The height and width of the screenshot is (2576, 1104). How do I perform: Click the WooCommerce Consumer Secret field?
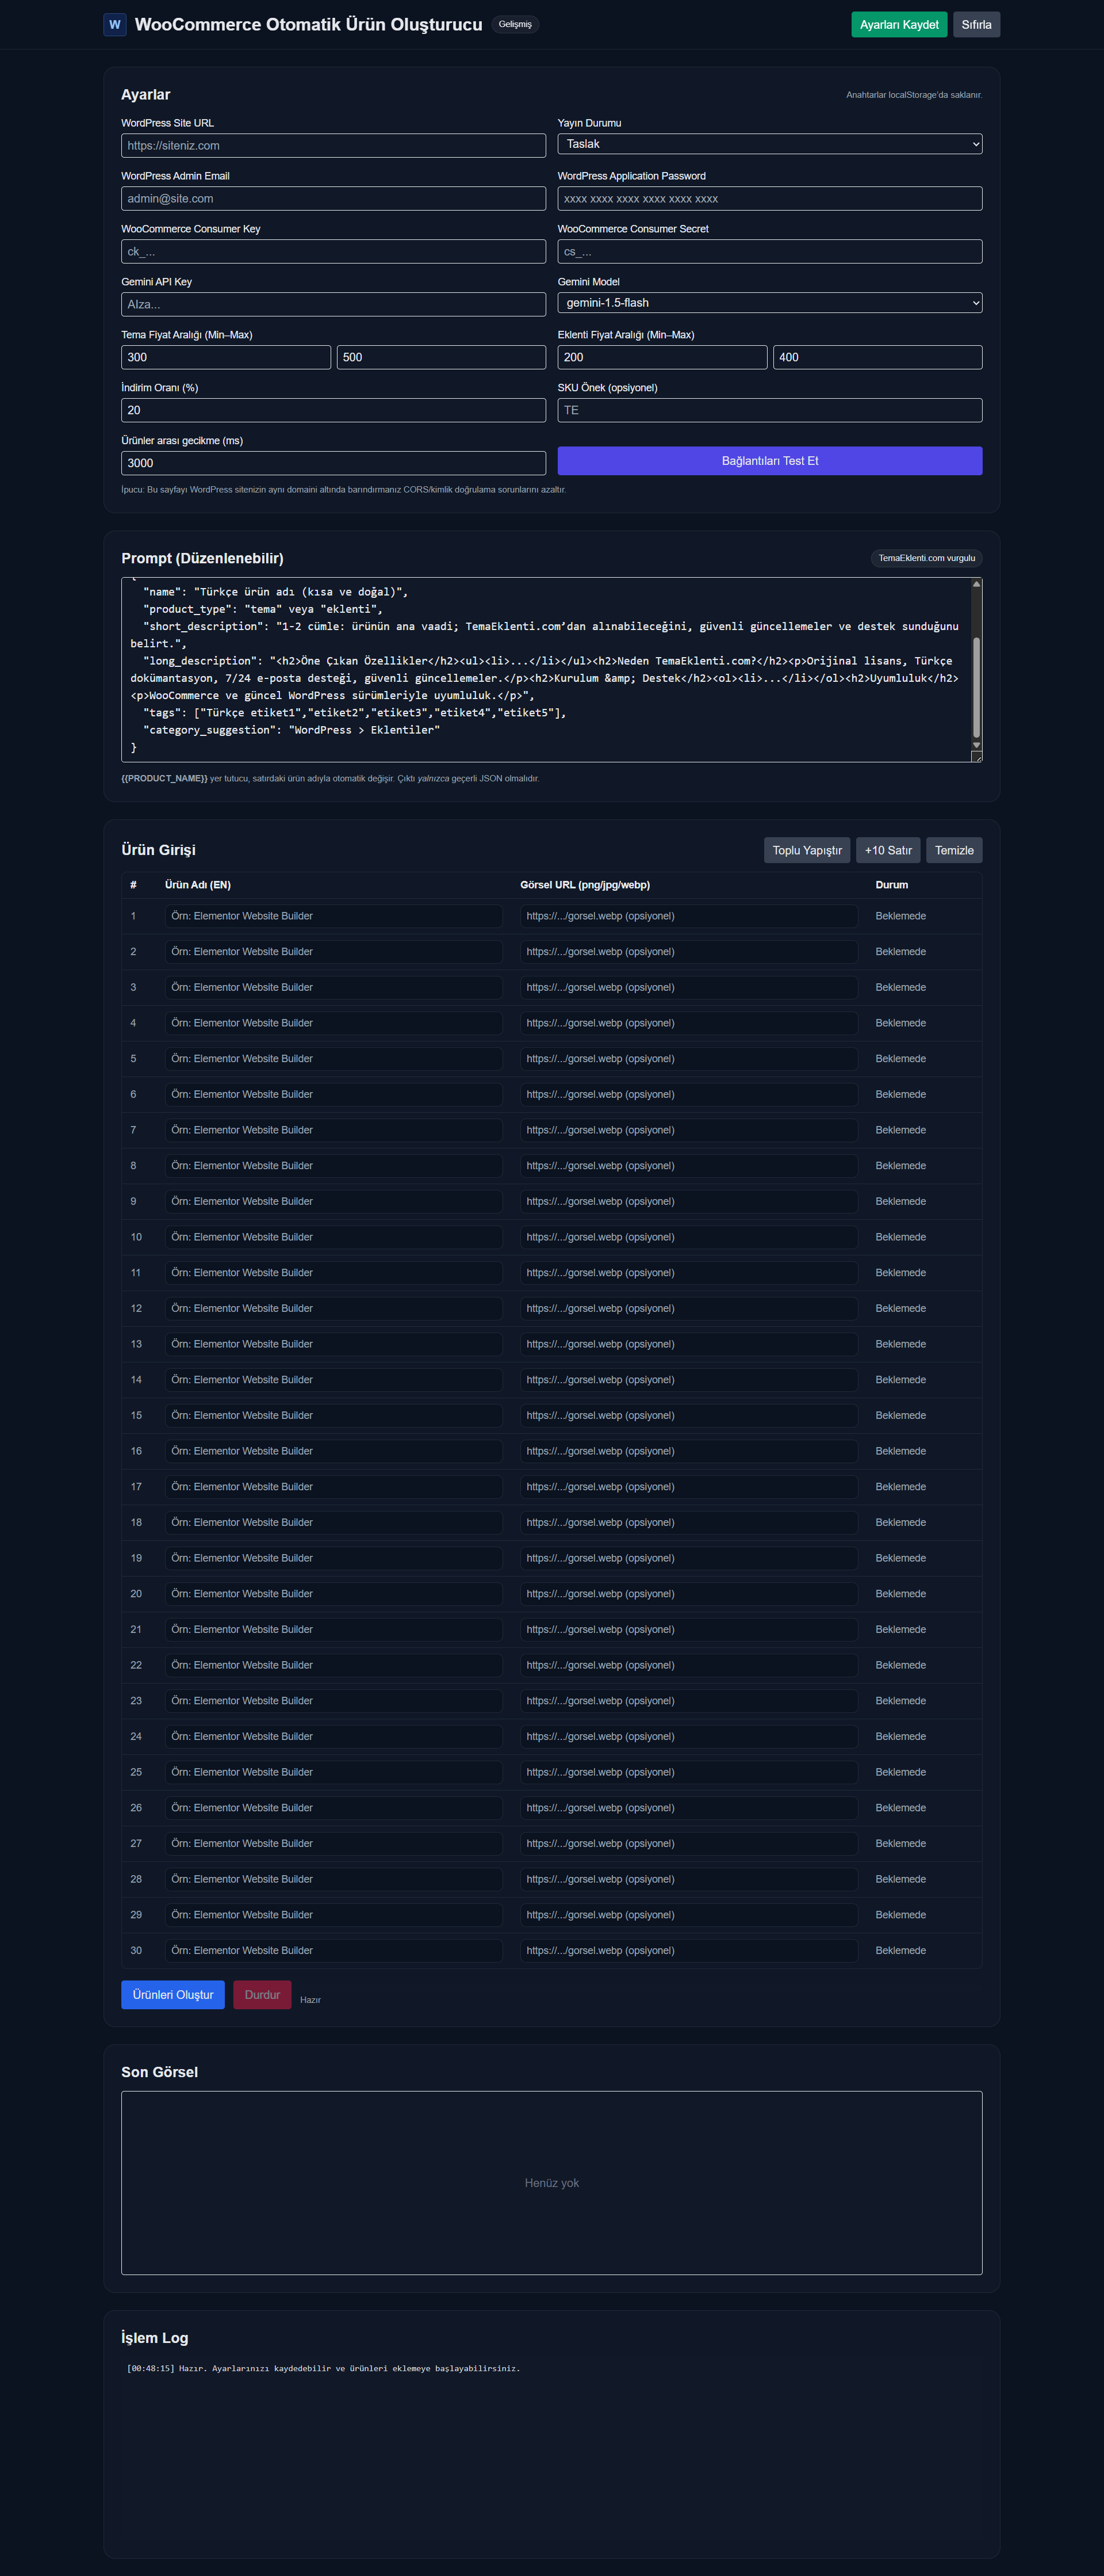[769, 252]
